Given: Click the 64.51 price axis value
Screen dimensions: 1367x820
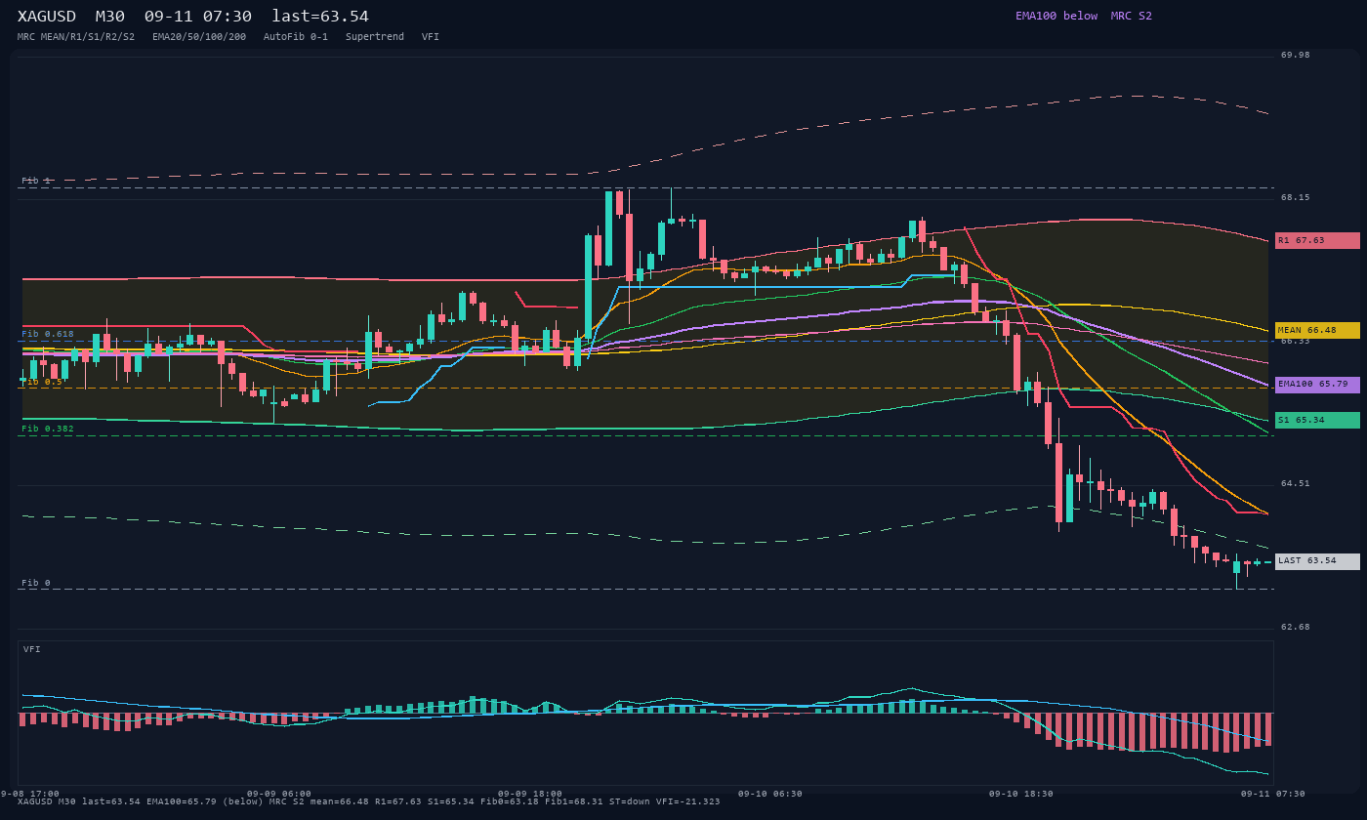Looking at the screenshot, I should point(1296,483).
